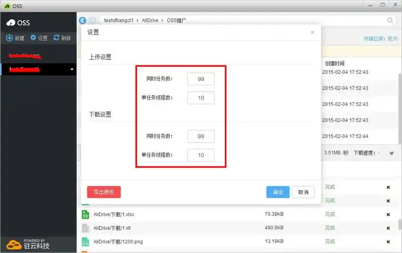Click timestamp 2015-02-04 17:52:44
Image resolution: width=402 pixels, height=253 pixels.
pyautogui.click(x=345, y=136)
